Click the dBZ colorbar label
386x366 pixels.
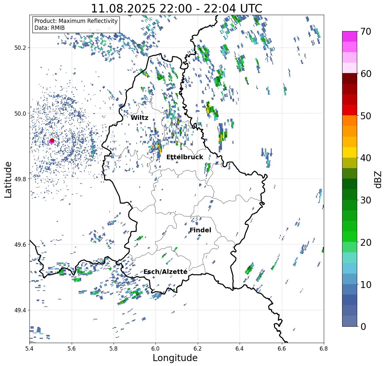point(378,179)
